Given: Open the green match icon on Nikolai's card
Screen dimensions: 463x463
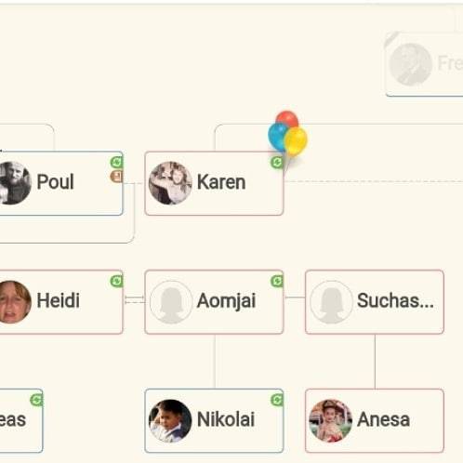Looking at the screenshot, I should click(277, 400).
